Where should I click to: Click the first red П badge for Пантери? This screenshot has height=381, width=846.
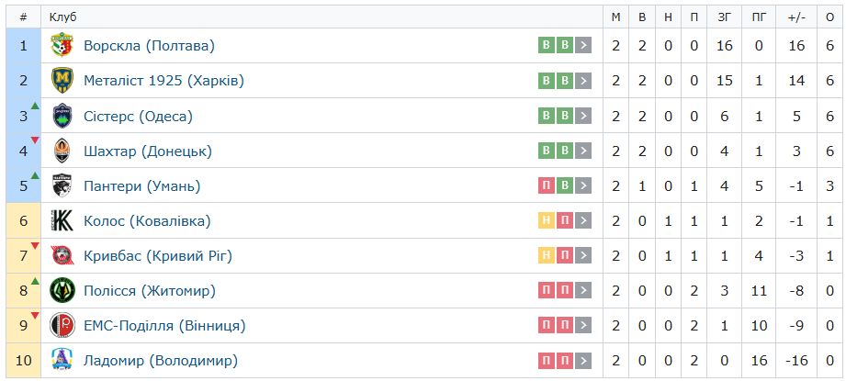pos(546,185)
